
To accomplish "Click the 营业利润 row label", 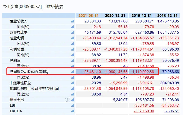I will tap(17, 38).
